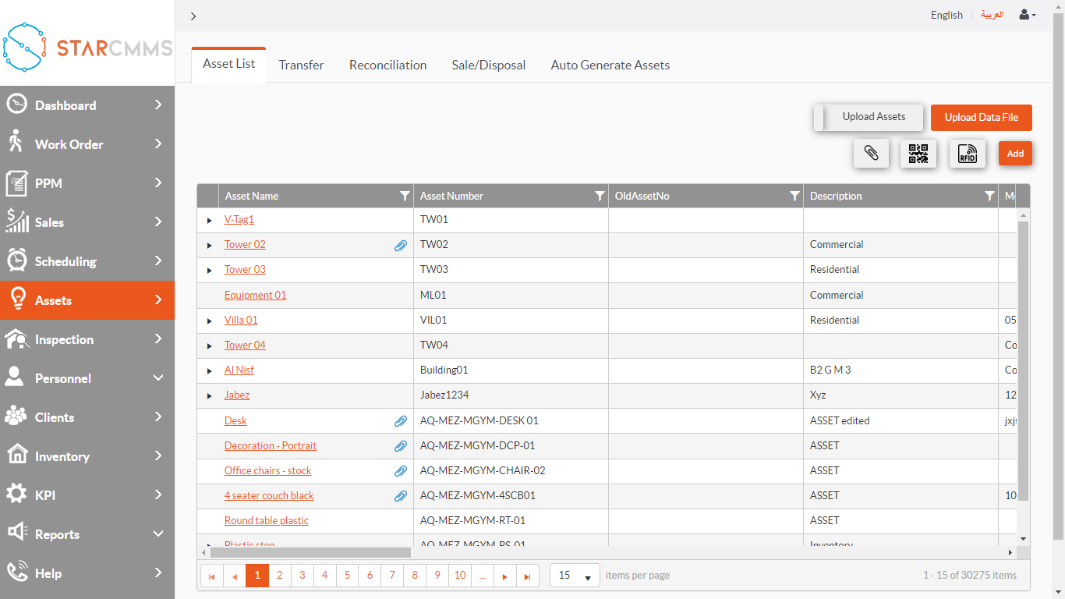Click the Upload Data File button
This screenshot has height=599, width=1065.
coord(981,118)
